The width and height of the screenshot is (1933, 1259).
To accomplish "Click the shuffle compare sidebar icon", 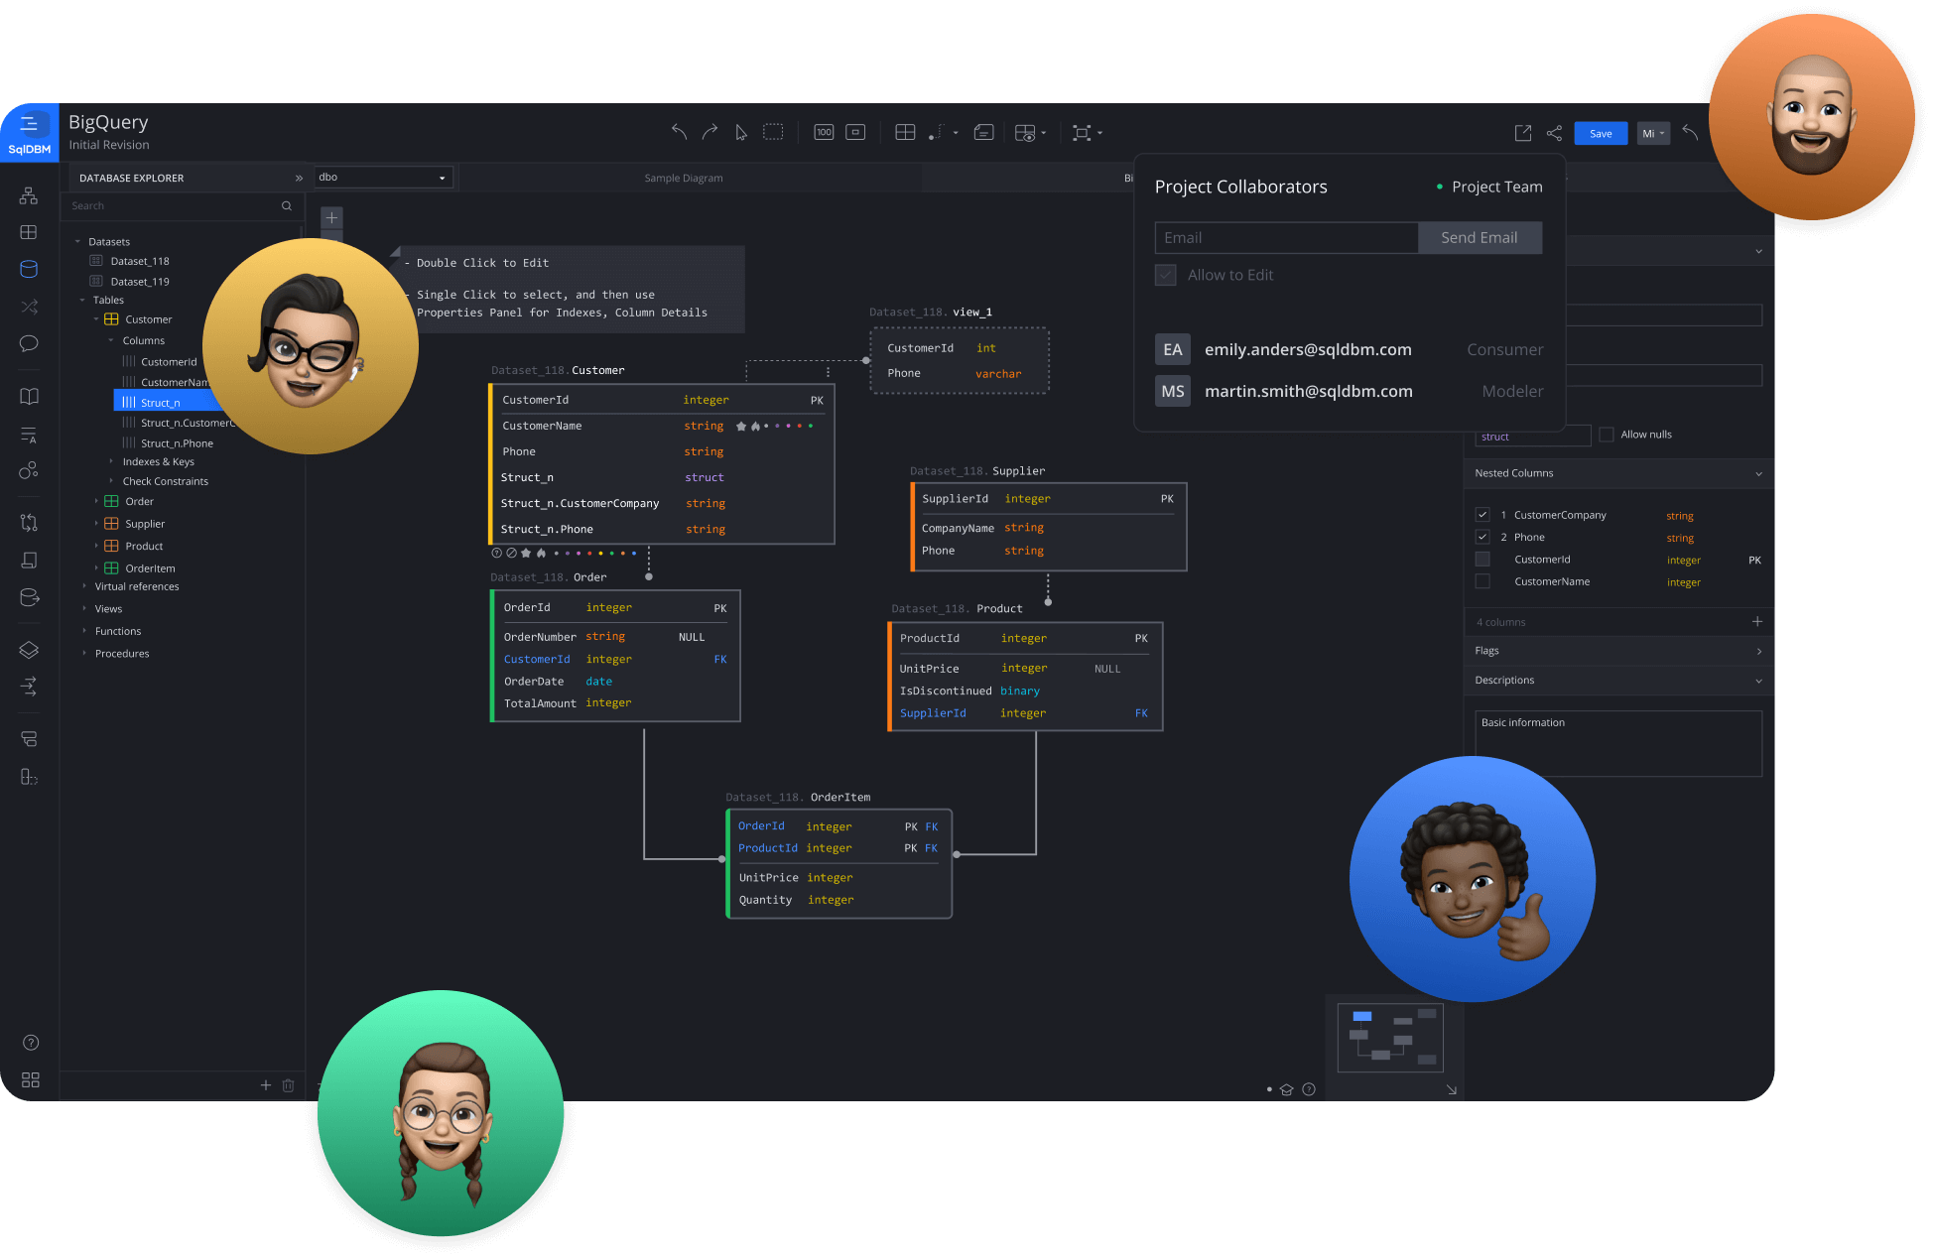I will coord(29,307).
